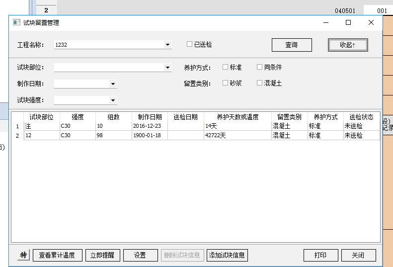Viewport: 393px width, 267px height.
Task: Select the 混凝土 retention type checkbox
Action: (x=259, y=83)
